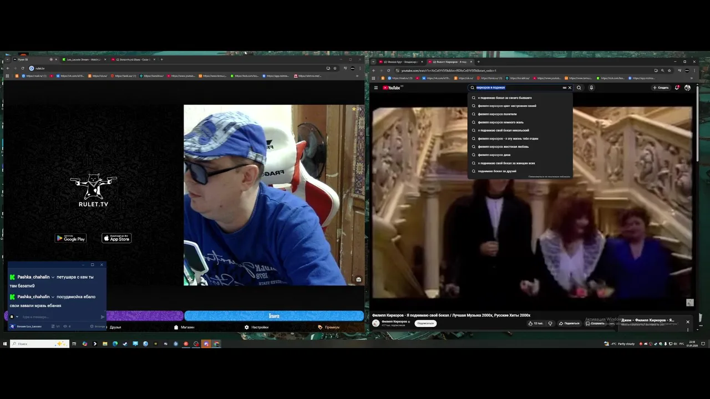Open Премиум in Rulet.tv bottom bar
The image size is (710, 399).
tap(329, 327)
